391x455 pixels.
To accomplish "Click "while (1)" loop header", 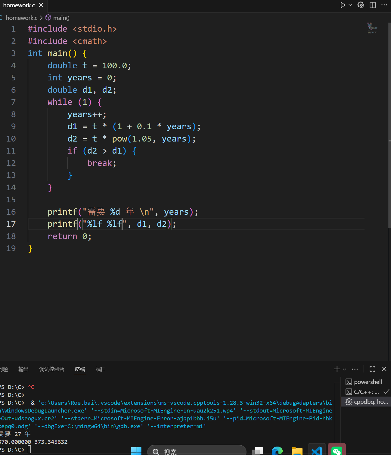I will coord(70,102).
